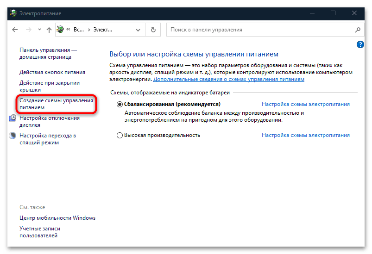The image size is (372, 254).
Task: Click the blue help question mark icon
Action: [360, 44]
